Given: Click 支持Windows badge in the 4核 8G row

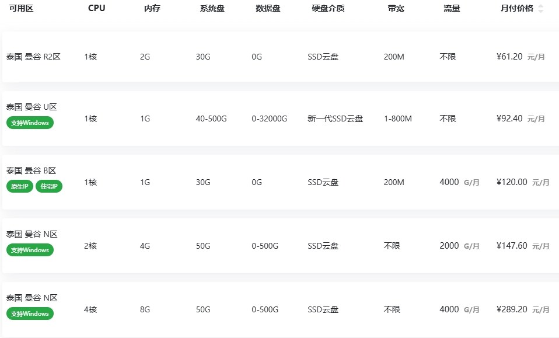Looking at the screenshot, I should tap(30, 313).
